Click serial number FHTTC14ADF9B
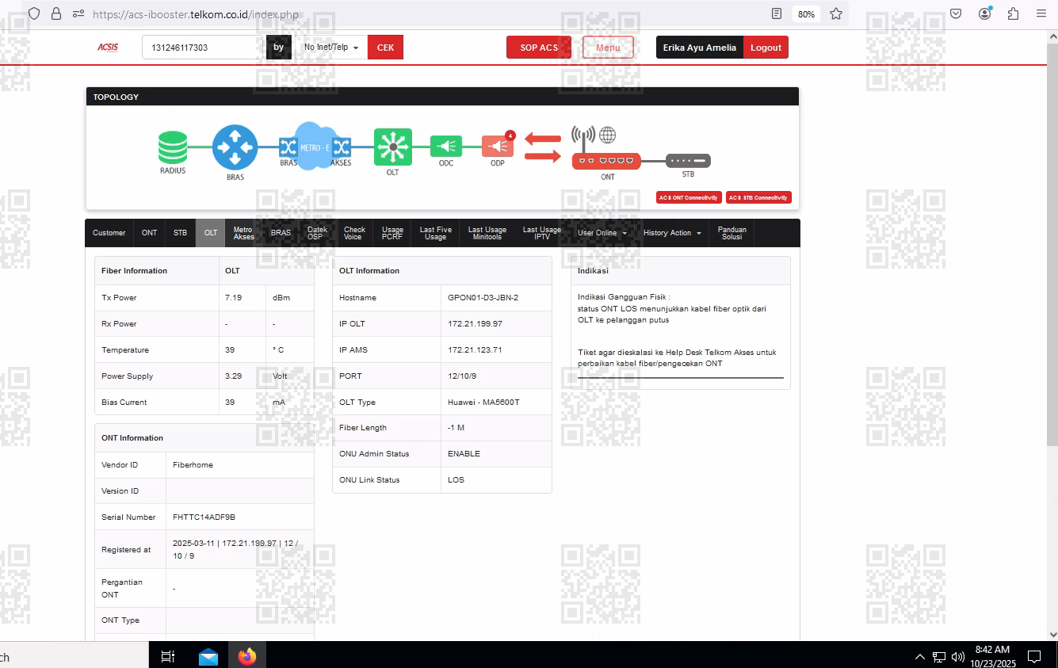Image resolution: width=1058 pixels, height=668 pixels. point(204,517)
